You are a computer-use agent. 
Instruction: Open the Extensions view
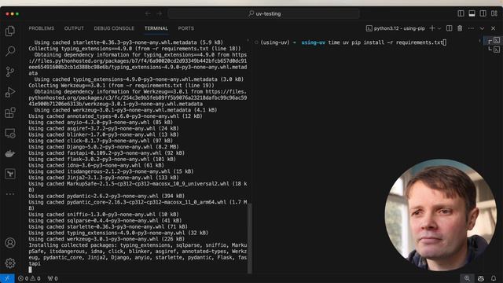[10, 112]
